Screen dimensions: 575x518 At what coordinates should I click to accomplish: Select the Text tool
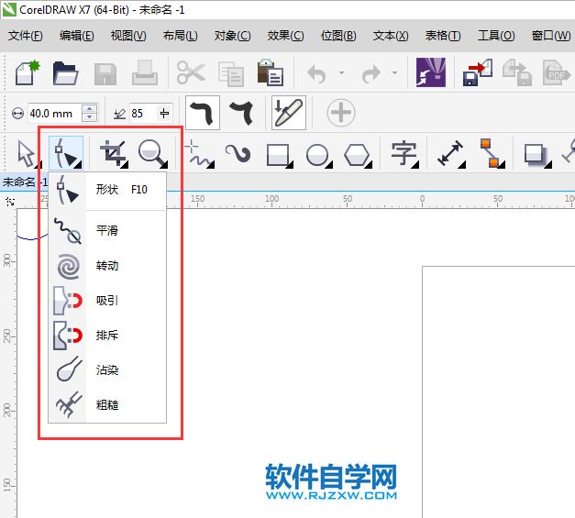404,154
